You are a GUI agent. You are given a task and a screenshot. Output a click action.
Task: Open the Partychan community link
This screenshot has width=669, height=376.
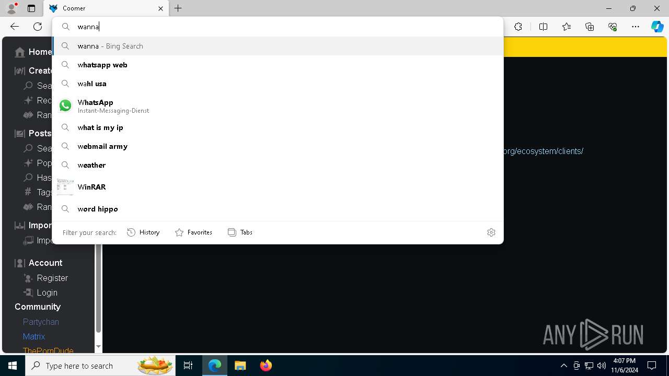[x=41, y=322]
